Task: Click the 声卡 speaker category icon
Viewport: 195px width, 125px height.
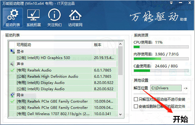Action: coord(12,64)
